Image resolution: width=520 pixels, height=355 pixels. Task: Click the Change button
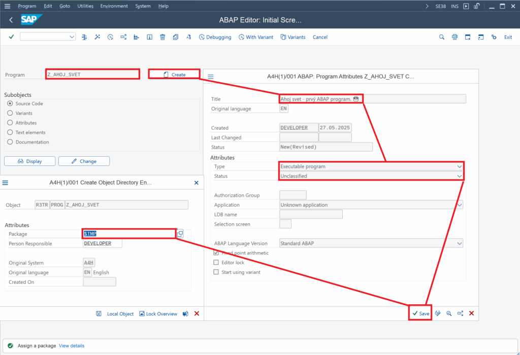(x=84, y=161)
